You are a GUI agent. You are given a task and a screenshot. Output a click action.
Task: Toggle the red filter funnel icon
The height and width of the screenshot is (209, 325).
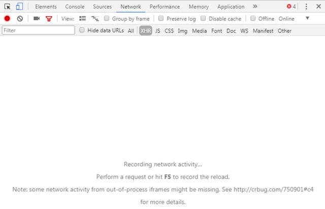[x=49, y=19]
